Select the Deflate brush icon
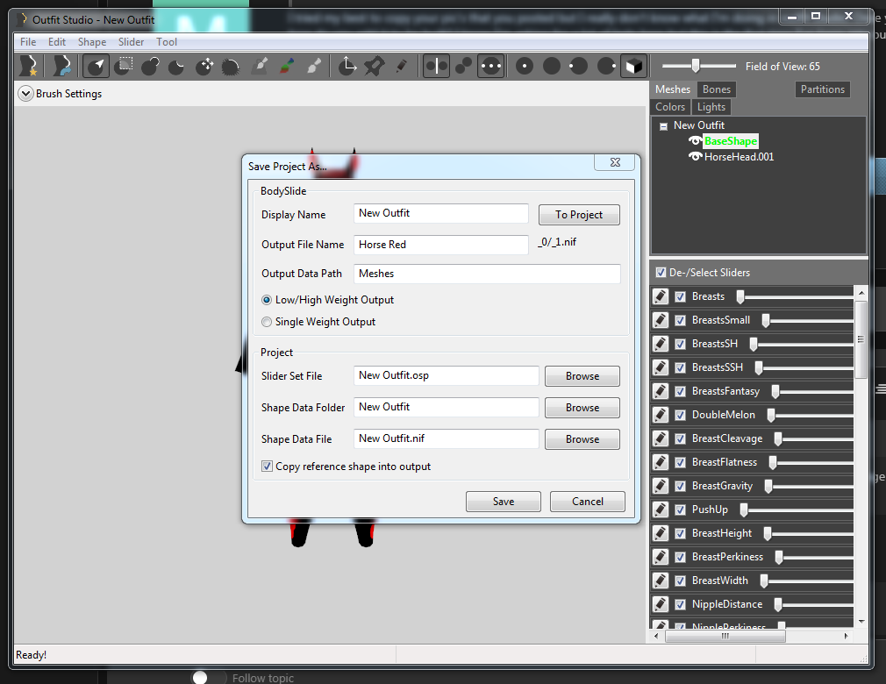 pos(177,66)
